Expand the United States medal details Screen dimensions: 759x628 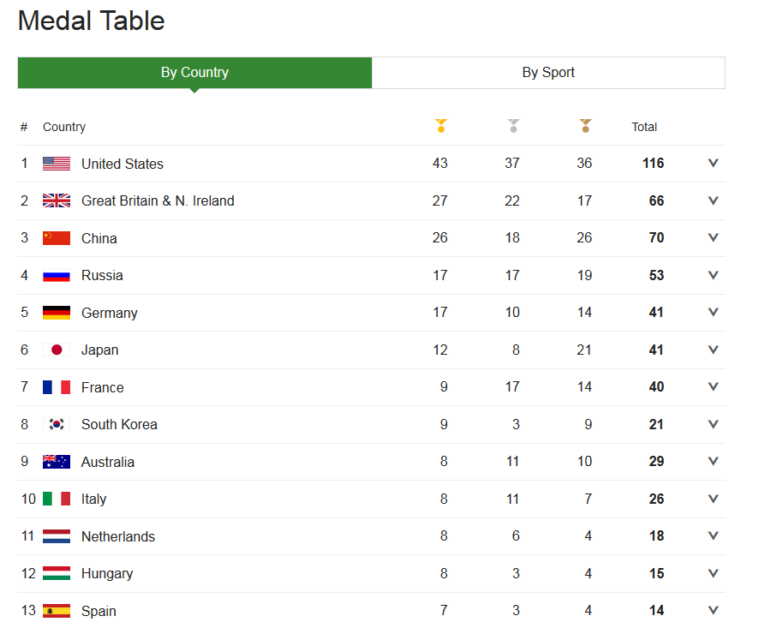pyautogui.click(x=714, y=163)
